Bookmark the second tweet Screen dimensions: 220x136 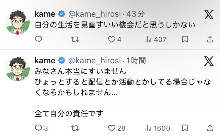(185, 128)
